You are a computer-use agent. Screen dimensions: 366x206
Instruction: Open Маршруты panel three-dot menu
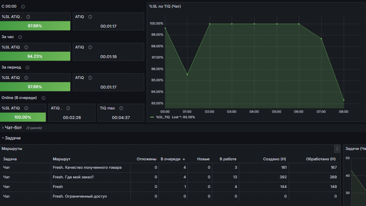(337, 149)
